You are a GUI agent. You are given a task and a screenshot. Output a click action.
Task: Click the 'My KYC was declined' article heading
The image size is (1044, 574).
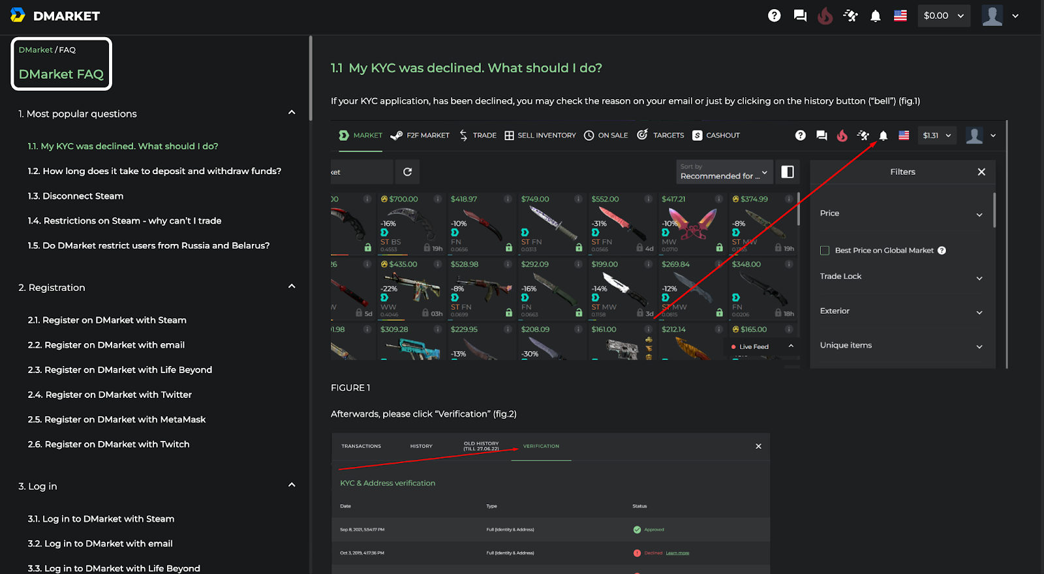467,68
